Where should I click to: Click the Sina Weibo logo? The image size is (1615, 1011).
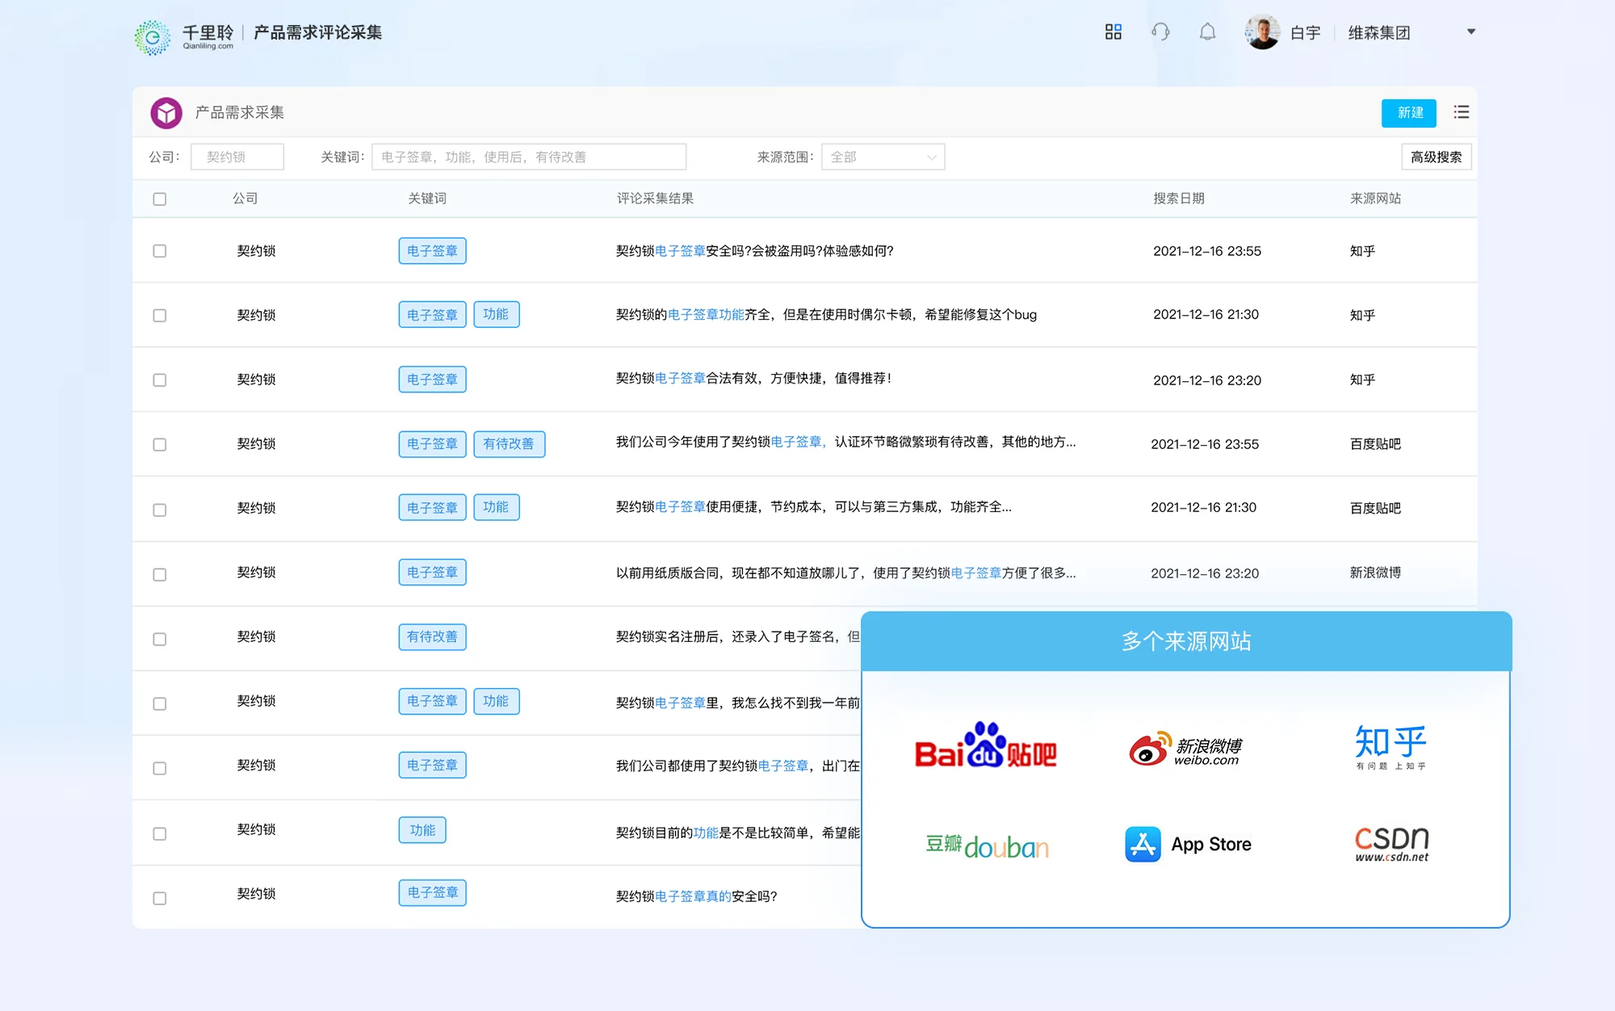click(x=1185, y=749)
